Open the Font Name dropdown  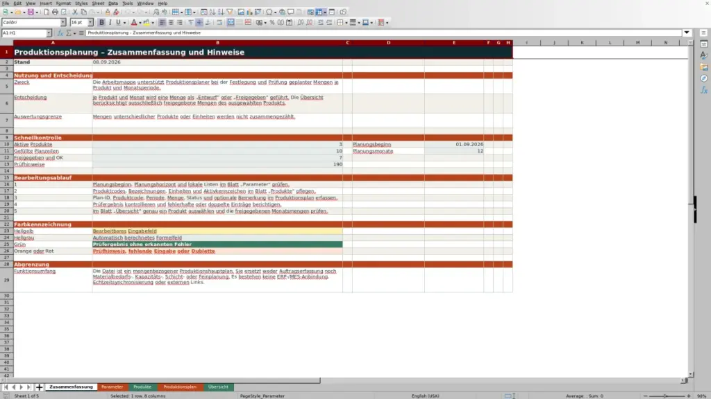pyautogui.click(x=63, y=22)
